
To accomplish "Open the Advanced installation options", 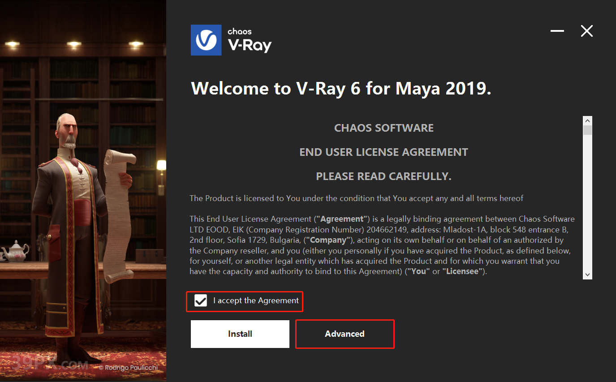I will [x=345, y=334].
